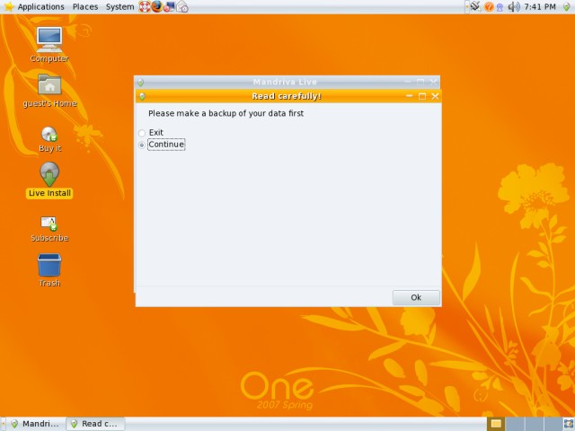Click the icon at bottom panel's right end

[568, 424]
